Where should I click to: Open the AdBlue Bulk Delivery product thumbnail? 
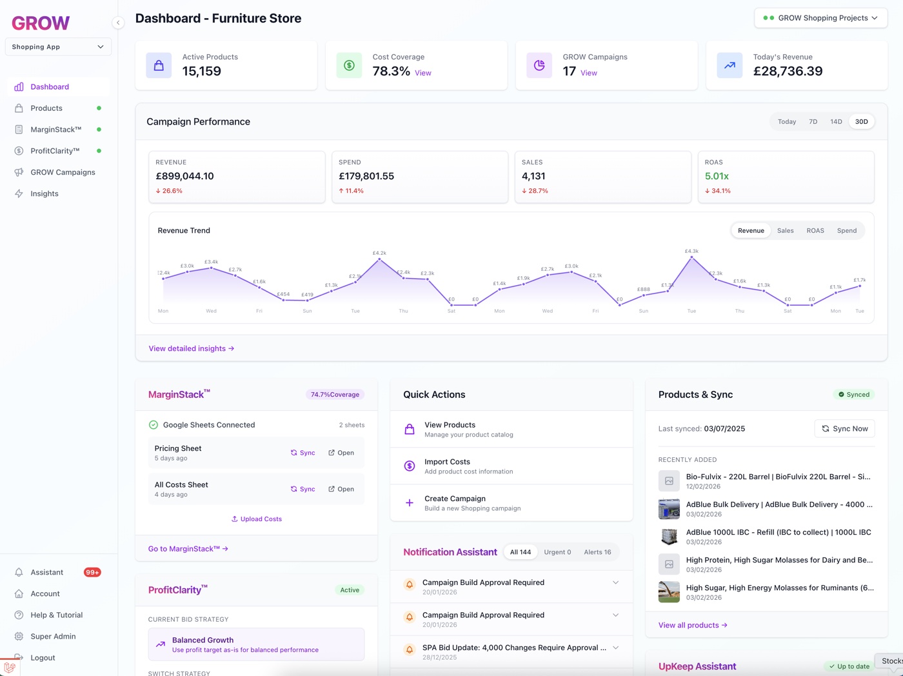[x=669, y=509]
